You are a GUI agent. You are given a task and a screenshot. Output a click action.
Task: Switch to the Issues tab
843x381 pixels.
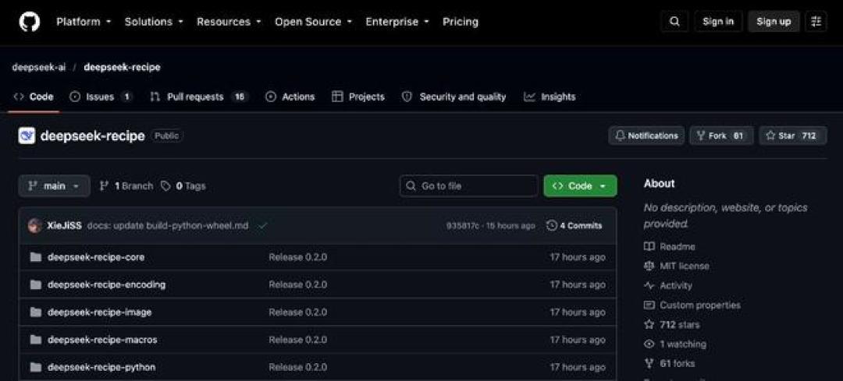coord(101,97)
